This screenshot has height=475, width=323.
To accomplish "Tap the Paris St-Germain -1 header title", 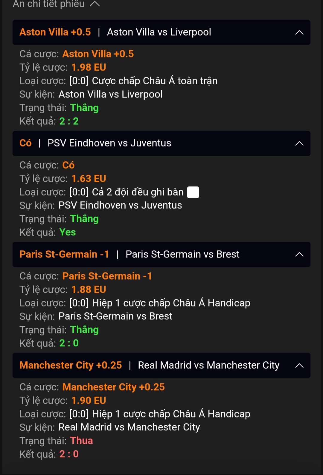I will [x=64, y=254].
